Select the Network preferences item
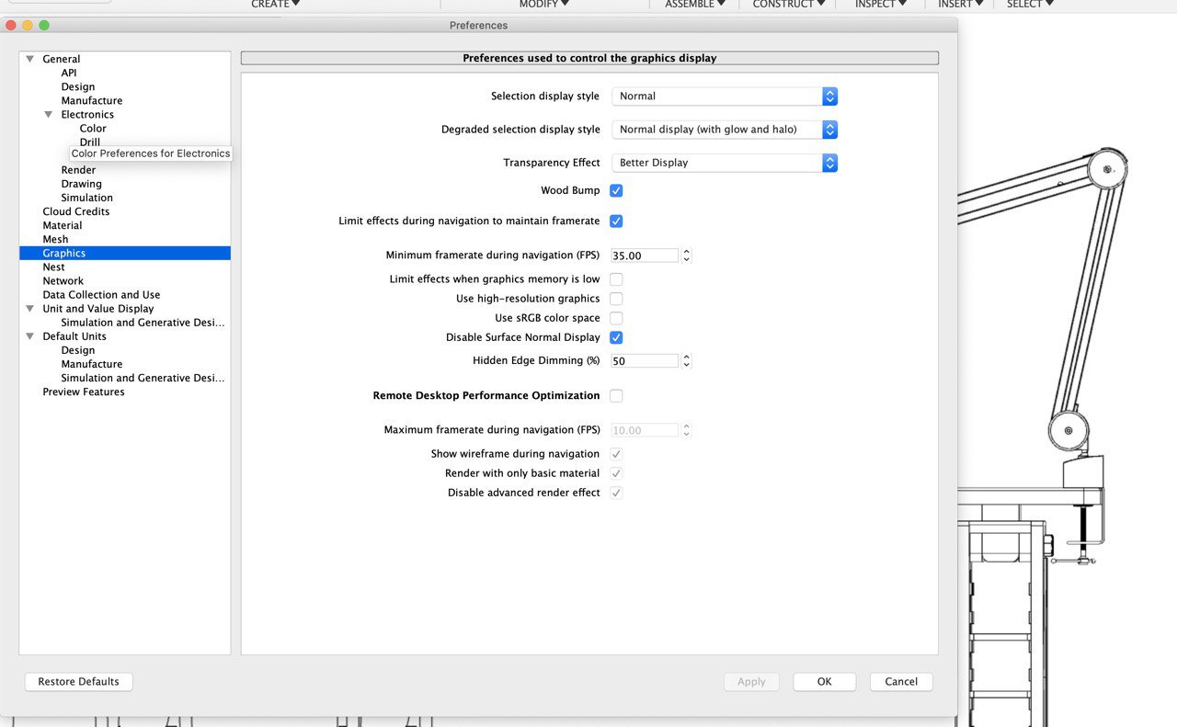This screenshot has width=1177, height=727. [x=63, y=281]
